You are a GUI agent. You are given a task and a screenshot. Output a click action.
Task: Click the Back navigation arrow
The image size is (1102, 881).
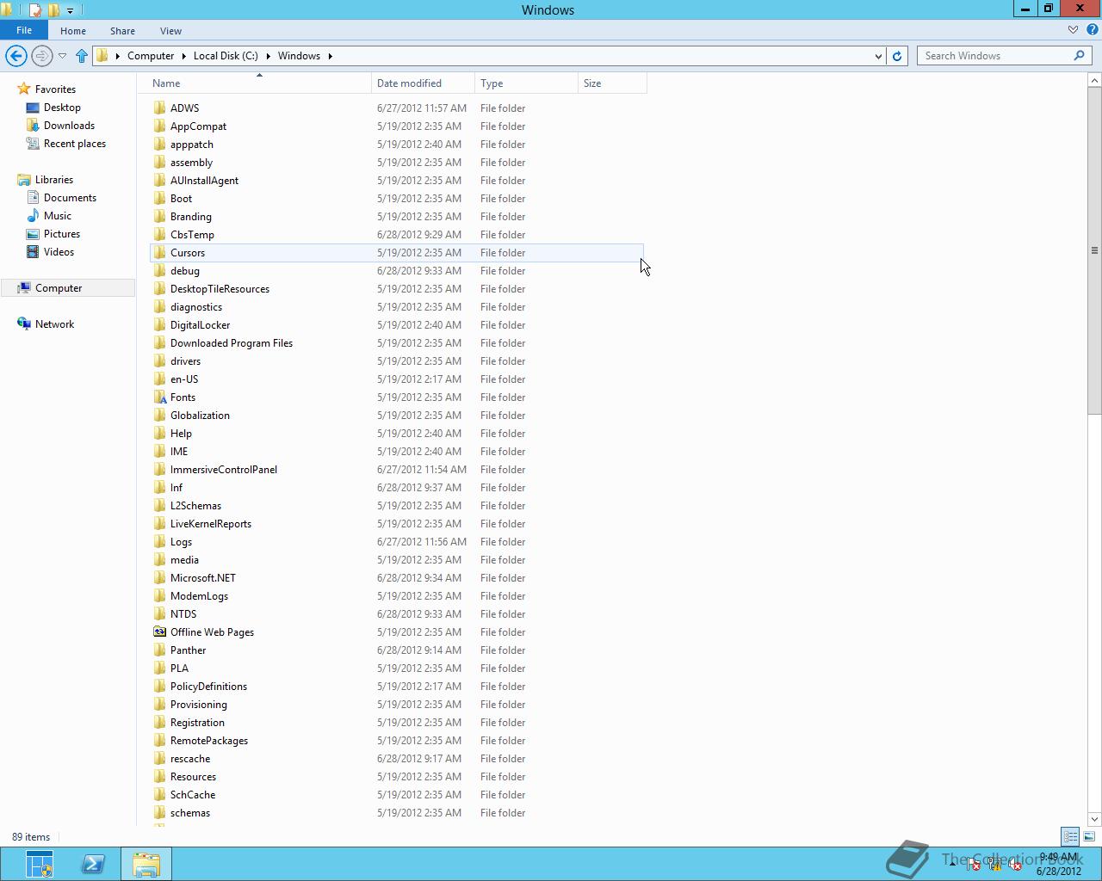[x=15, y=56]
